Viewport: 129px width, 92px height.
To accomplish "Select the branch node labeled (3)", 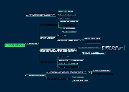I will 36,76.
